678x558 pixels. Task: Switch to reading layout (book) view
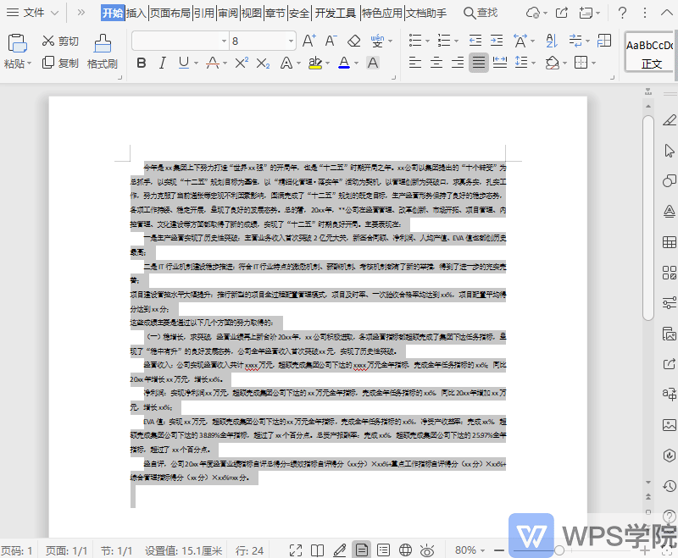pyautogui.click(x=317, y=550)
